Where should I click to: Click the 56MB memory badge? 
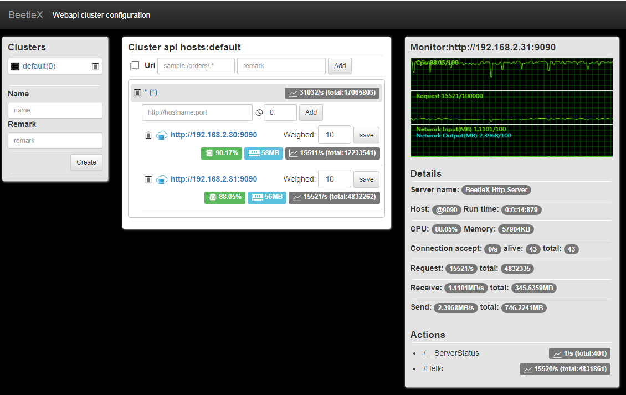(267, 197)
